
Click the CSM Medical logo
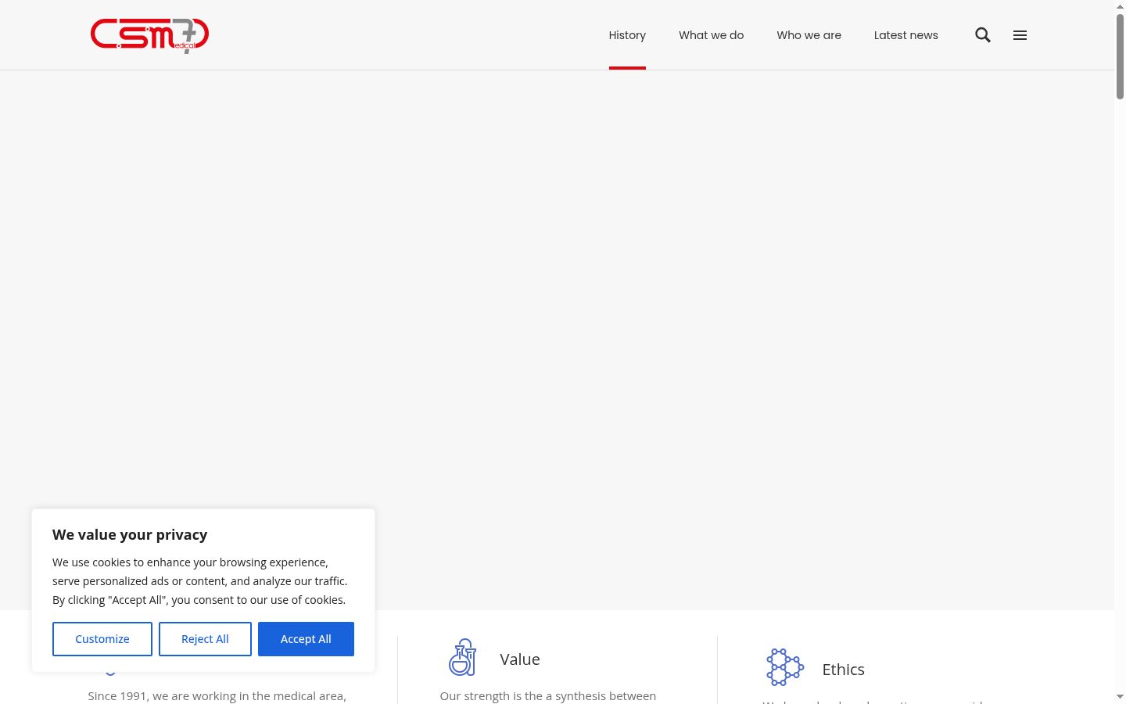point(149,35)
